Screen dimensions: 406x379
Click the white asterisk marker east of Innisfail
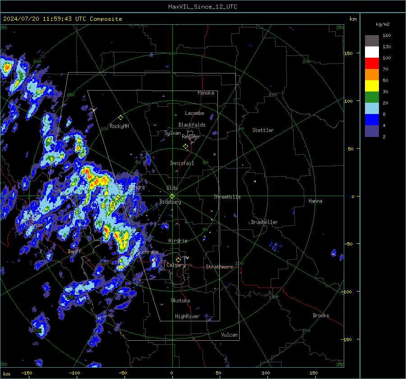[x=214, y=155]
